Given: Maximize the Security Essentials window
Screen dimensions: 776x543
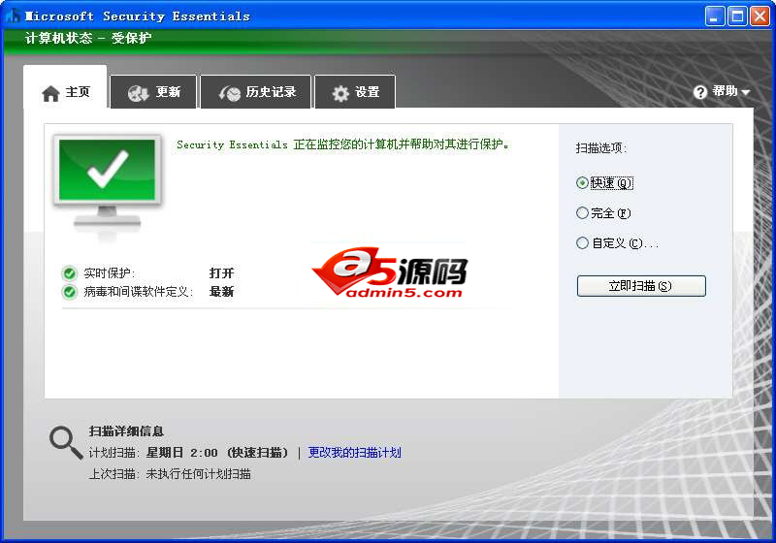Looking at the screenshot, I should click(737, 16).
